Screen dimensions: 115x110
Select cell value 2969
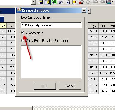[x=103, y=67]
